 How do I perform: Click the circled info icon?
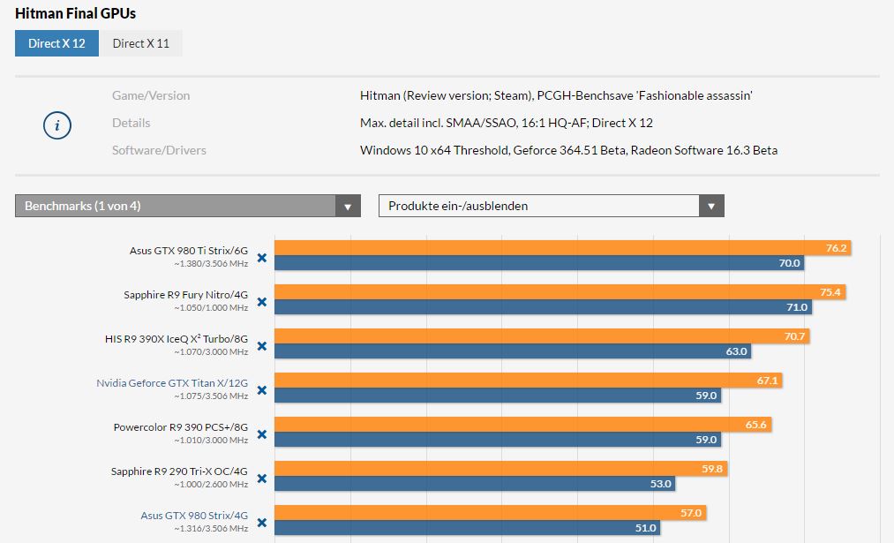click(x=57, y=125)
